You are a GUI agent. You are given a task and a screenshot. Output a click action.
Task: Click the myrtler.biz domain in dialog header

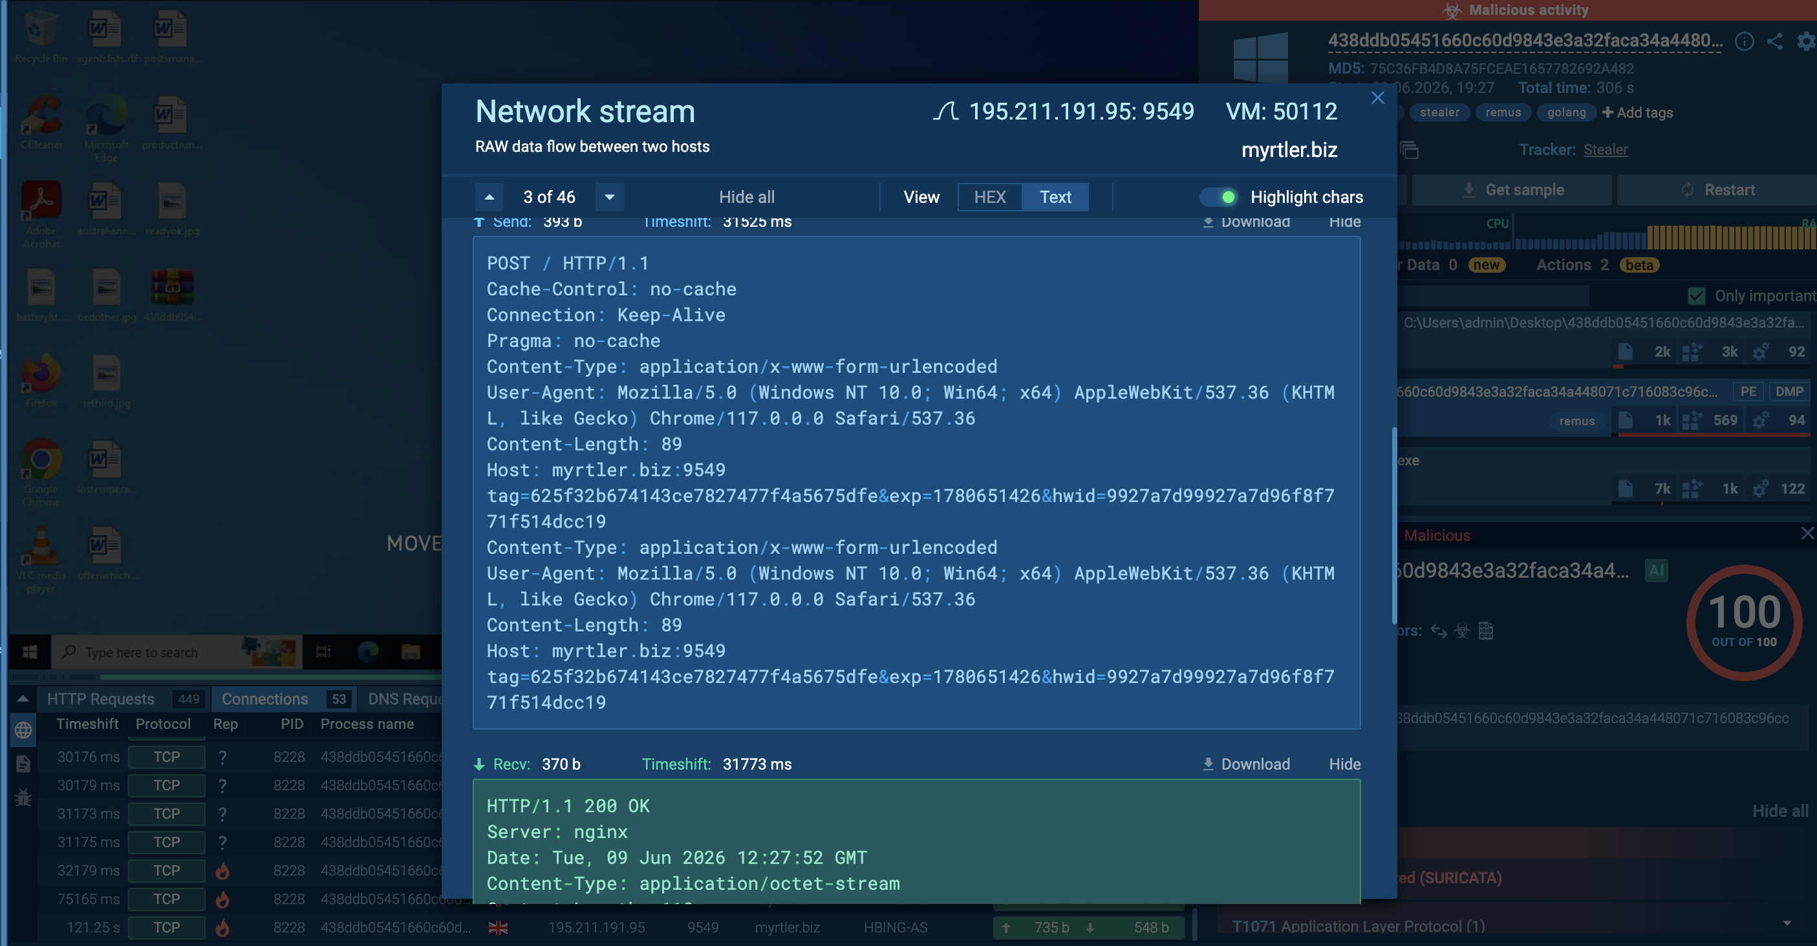[1289, 149]
